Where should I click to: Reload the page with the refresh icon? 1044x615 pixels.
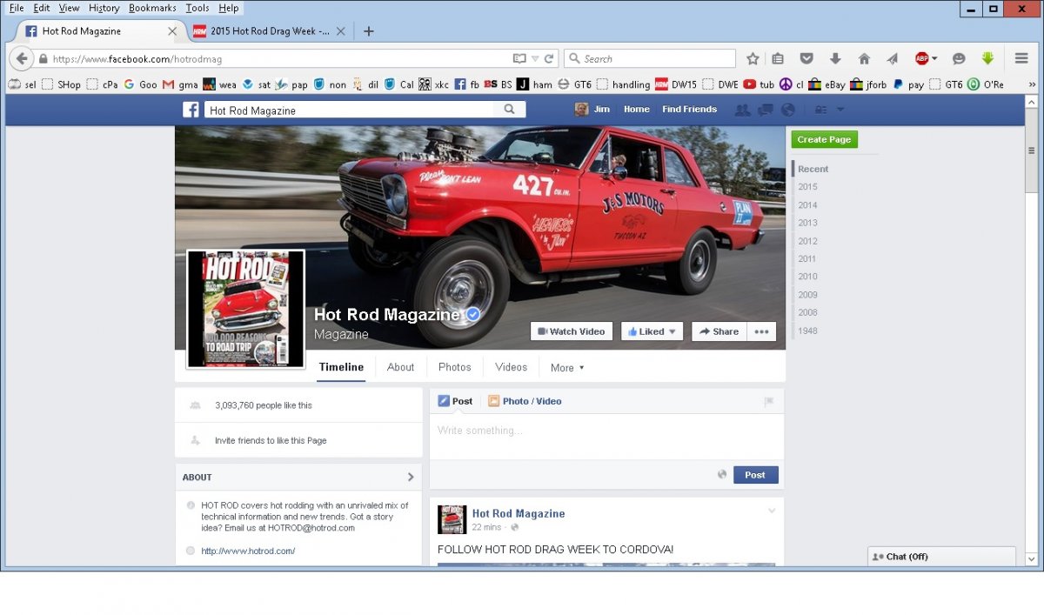(x=549, y=59)
